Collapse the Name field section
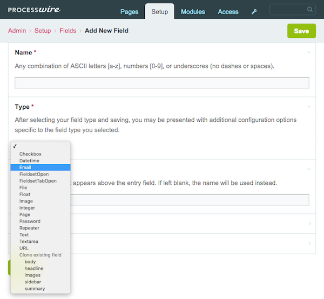Image resolution: width=324 pixels, height=299 pixels. tap(309, 52)
